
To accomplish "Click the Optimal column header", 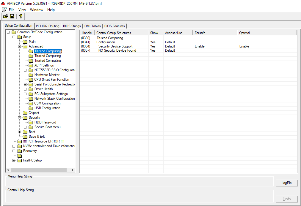I will pos(267,33).
